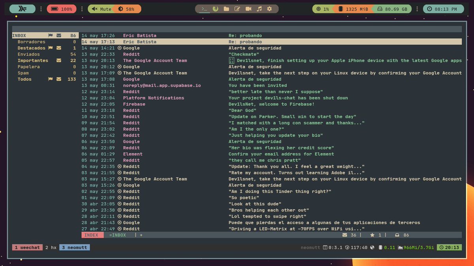Select highlighted 14 may 17:13 Re: probando message
The width and height of the screenshot is (474, 266).
tap(271, 42)
